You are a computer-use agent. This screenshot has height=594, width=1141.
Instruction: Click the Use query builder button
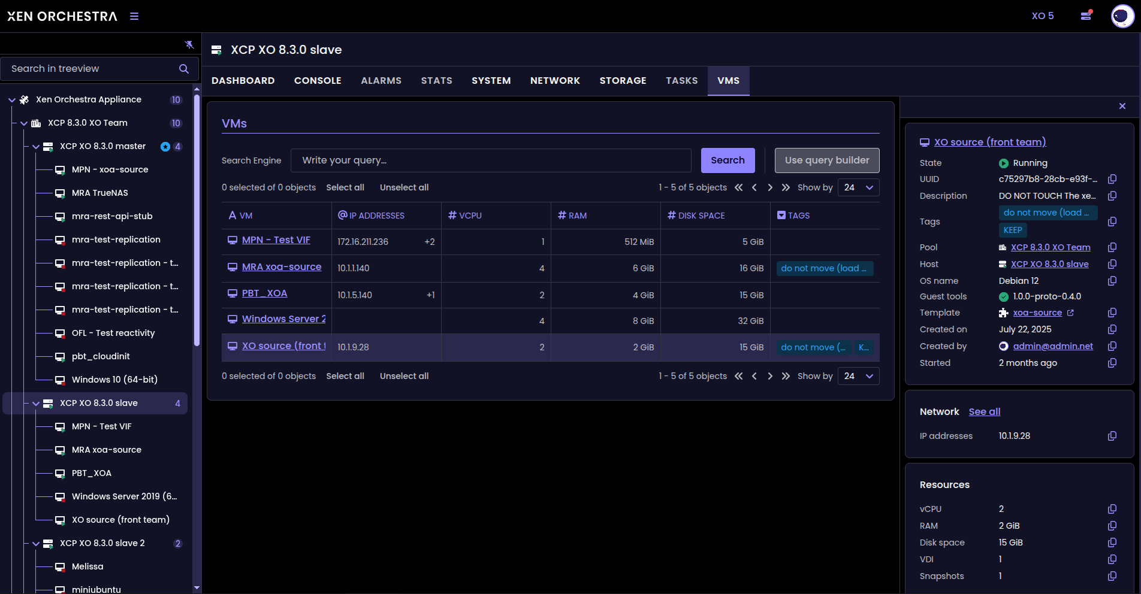click(x=826, y=160)
